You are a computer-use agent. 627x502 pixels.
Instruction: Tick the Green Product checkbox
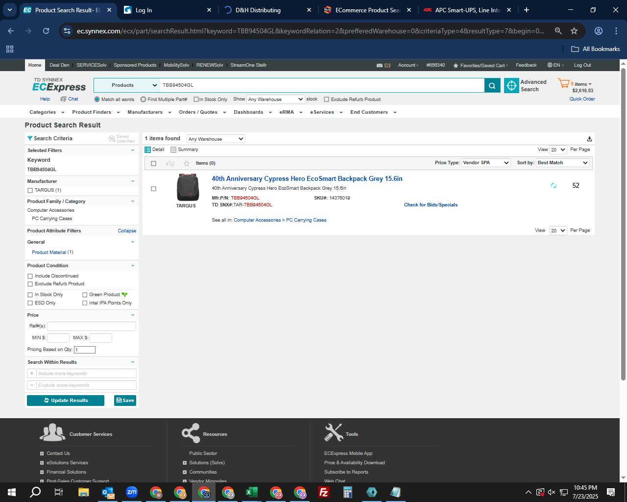point(85,295)
